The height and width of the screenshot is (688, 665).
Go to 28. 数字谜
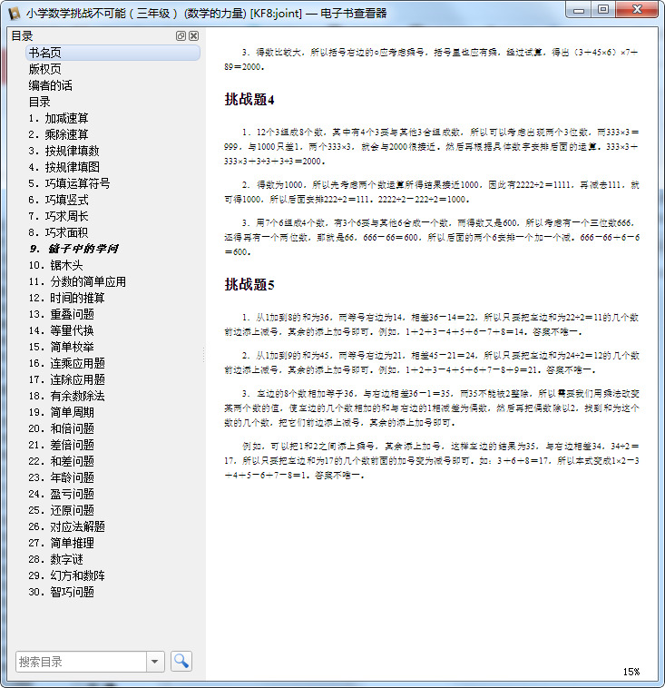(x=55, y=559)
